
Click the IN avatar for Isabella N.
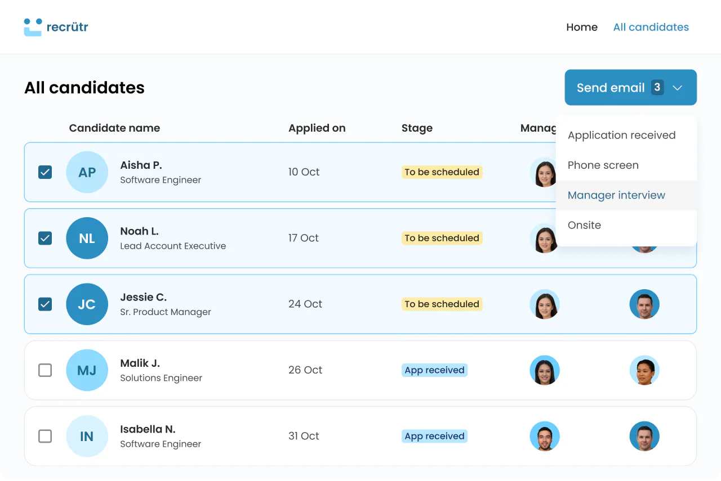(x=87, y=436)
